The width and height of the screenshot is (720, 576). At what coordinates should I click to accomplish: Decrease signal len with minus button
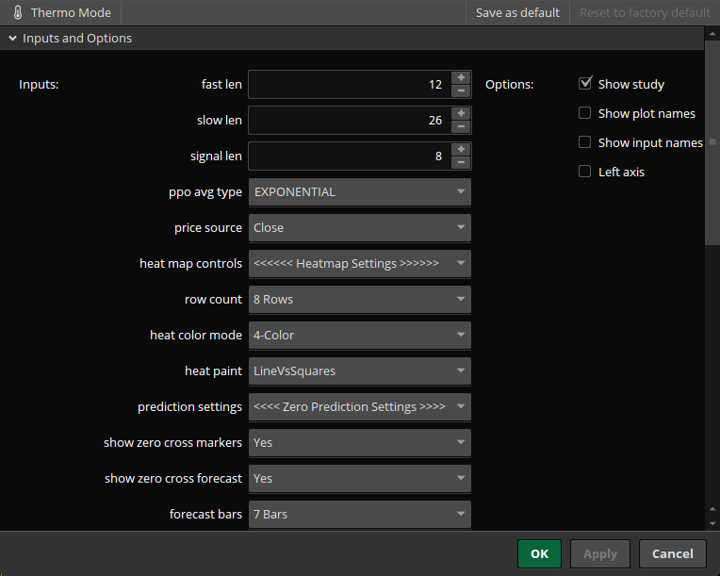pyautogui.click(x=461, y=162)
